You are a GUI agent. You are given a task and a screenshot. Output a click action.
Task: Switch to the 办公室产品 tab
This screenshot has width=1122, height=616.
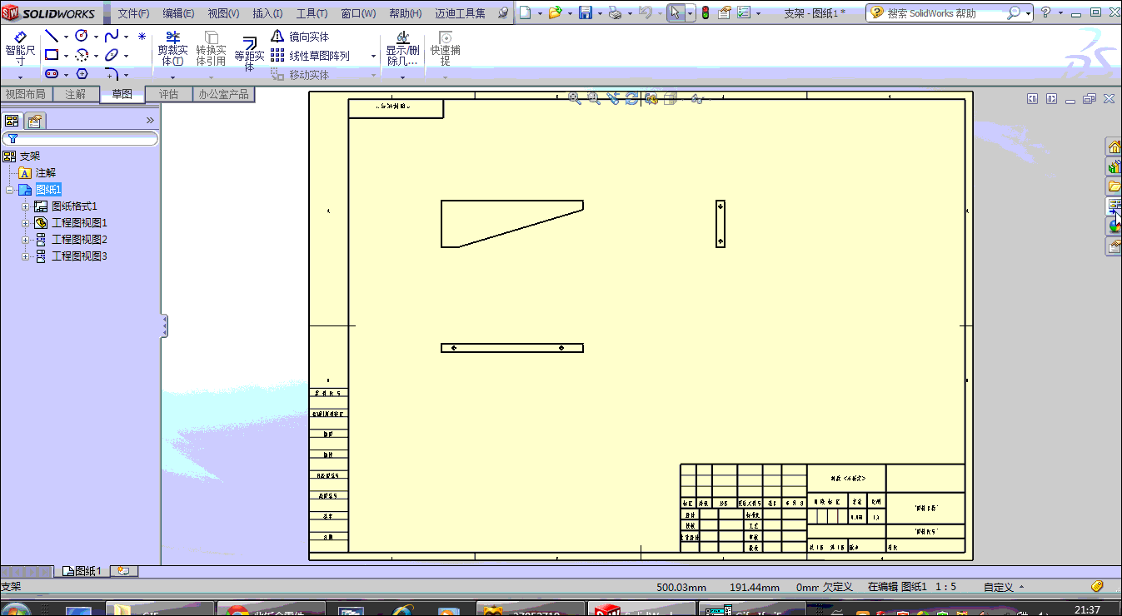[x=223, y=94]
